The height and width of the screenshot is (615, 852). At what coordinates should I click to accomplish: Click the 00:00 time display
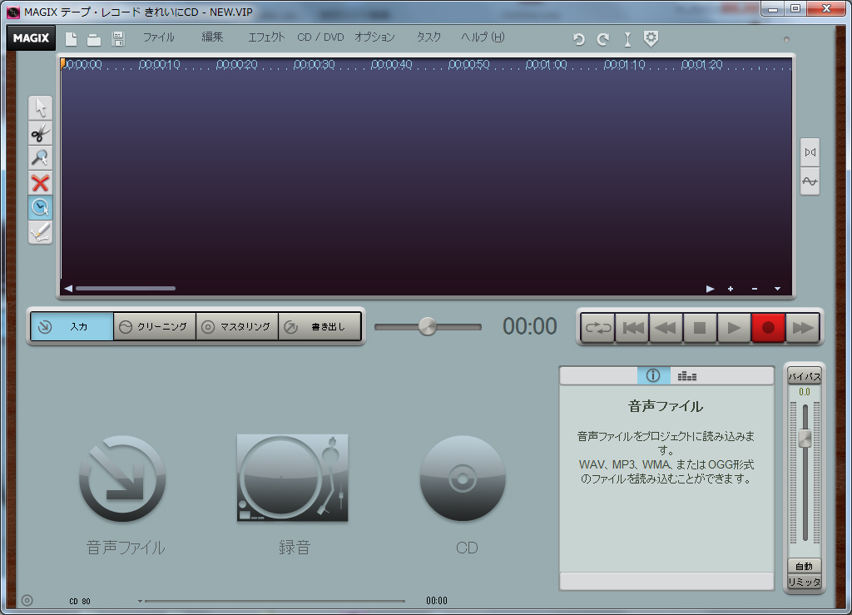point(530,326)
